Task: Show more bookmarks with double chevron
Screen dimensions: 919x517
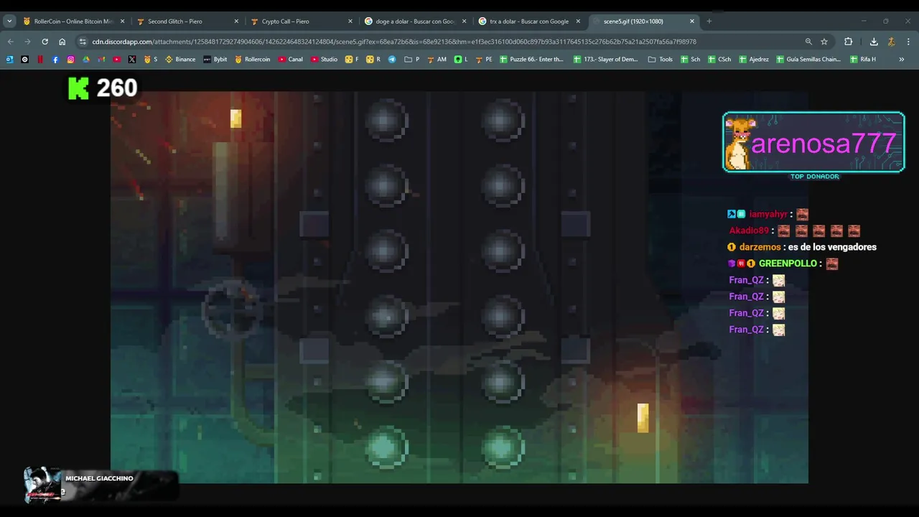Action: click(902, 59)
